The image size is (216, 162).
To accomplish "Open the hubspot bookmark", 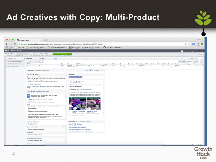I will click(x=57, y=48).
